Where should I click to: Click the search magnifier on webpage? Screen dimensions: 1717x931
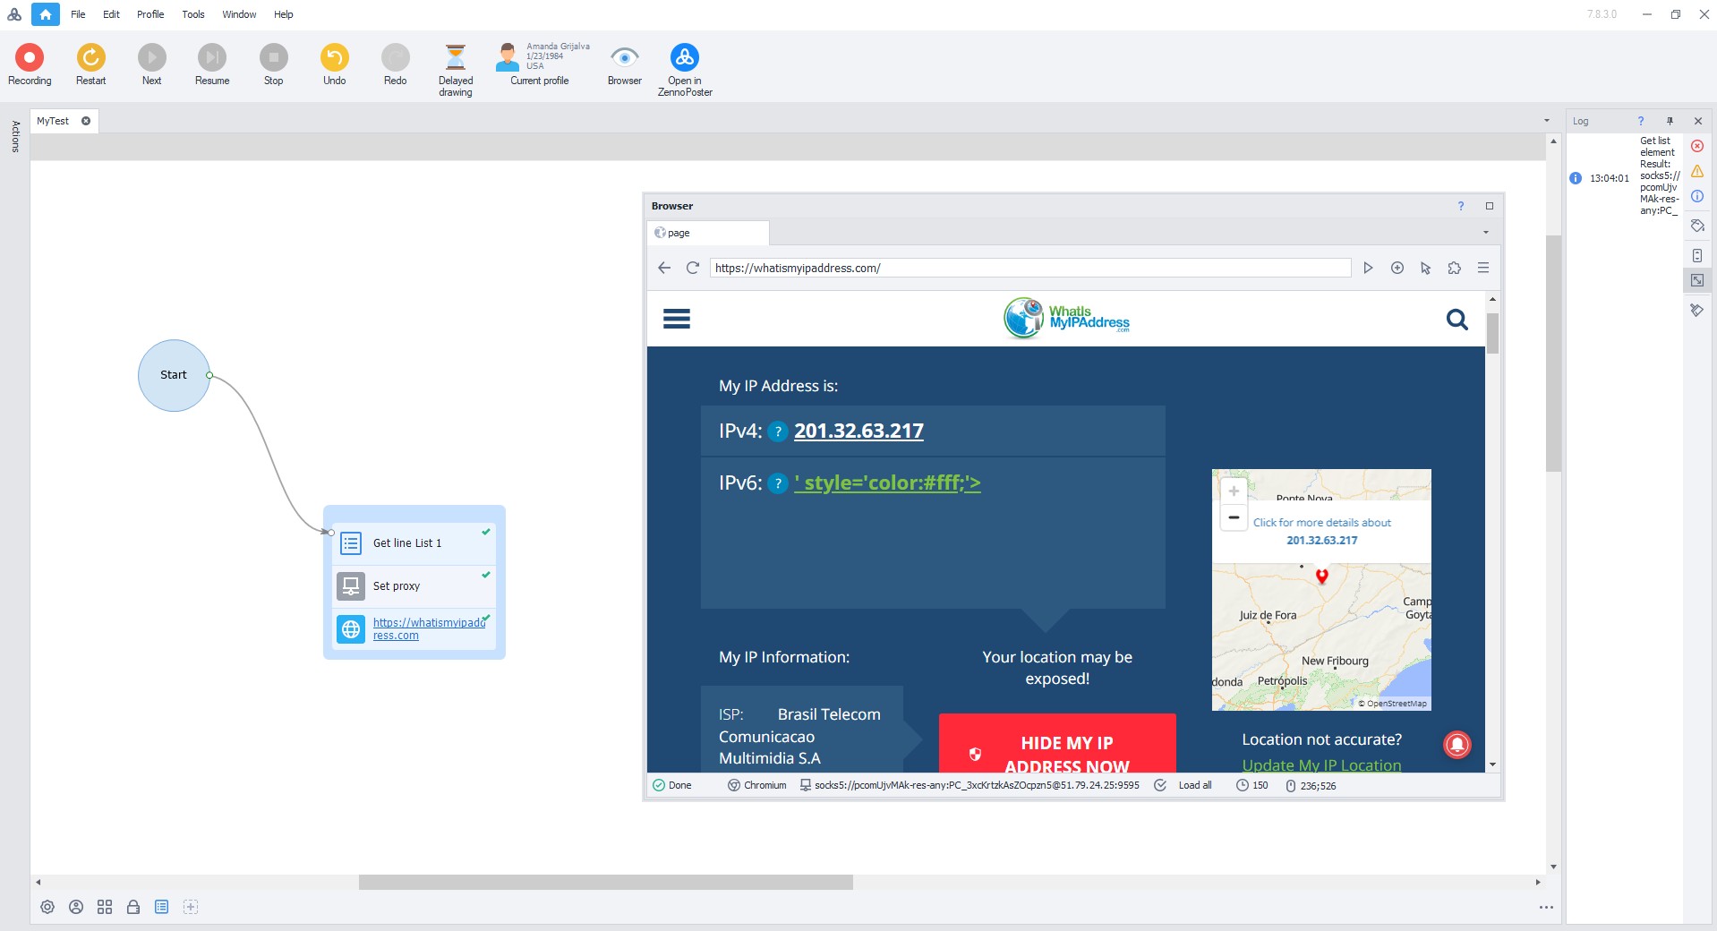click(x=1456, y=320)
